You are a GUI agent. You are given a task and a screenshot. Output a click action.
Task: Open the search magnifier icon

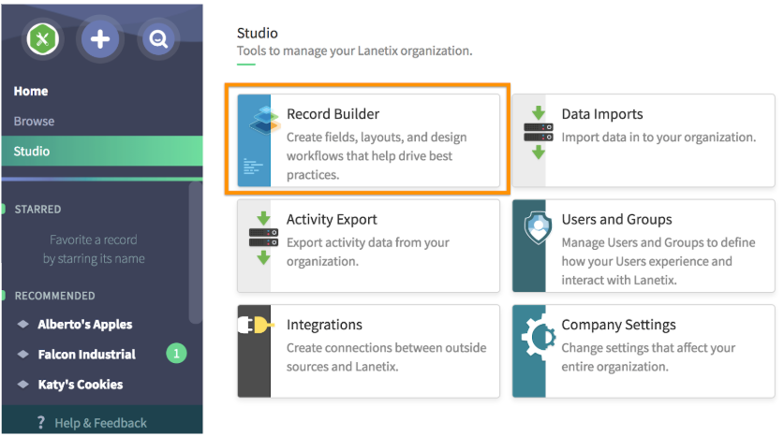pyautogui.click(x=158, y=39)
